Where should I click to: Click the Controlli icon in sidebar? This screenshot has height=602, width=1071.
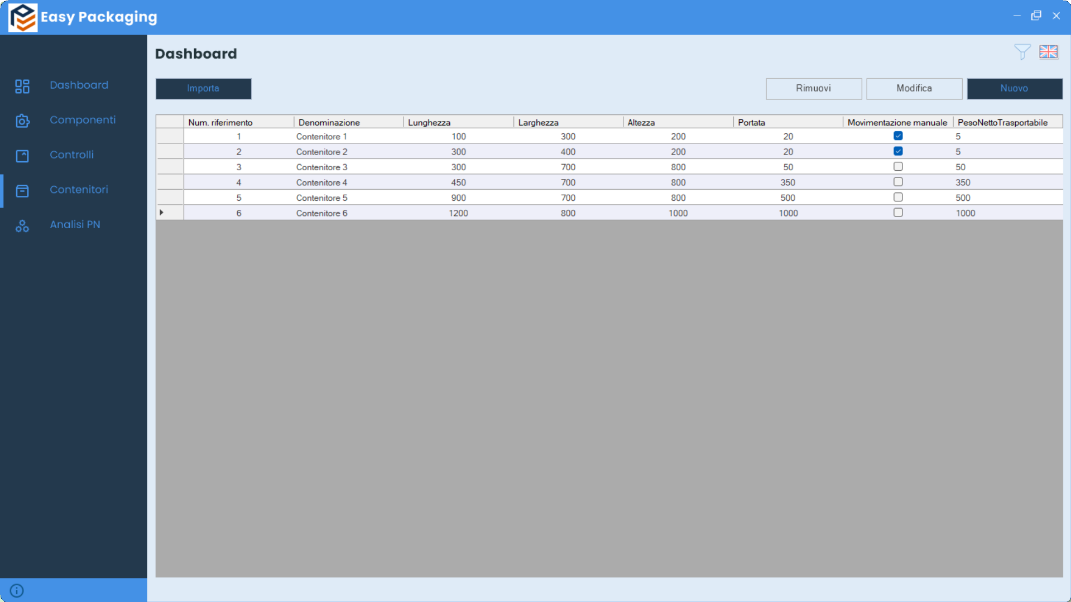pyautogui.click(x=22, y=156)
